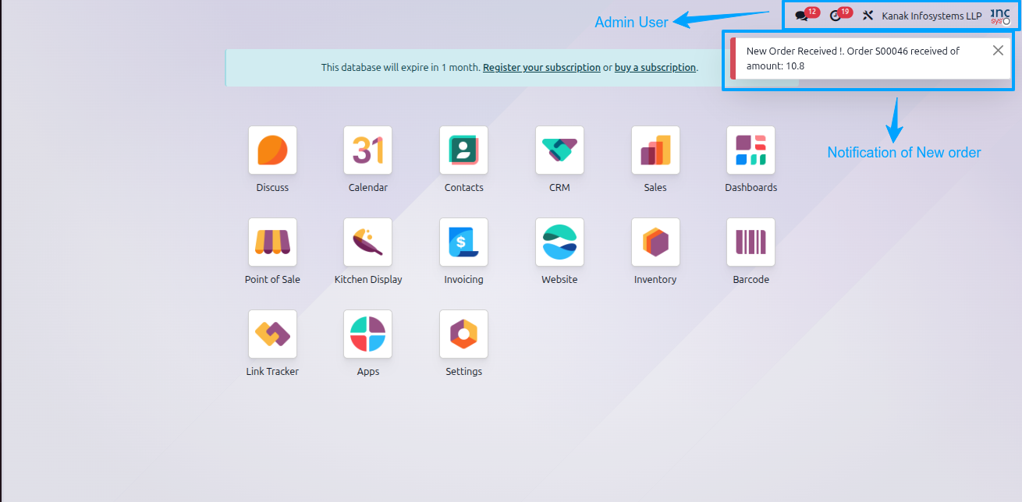Viewport: 1022px width, 502px height.
Task: Dismiss the New Order Received notification
Action: pos(998,51)
